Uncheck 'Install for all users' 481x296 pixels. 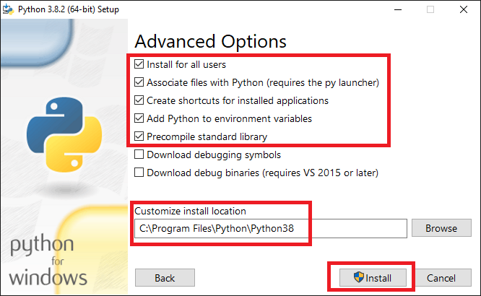point(139,65)
